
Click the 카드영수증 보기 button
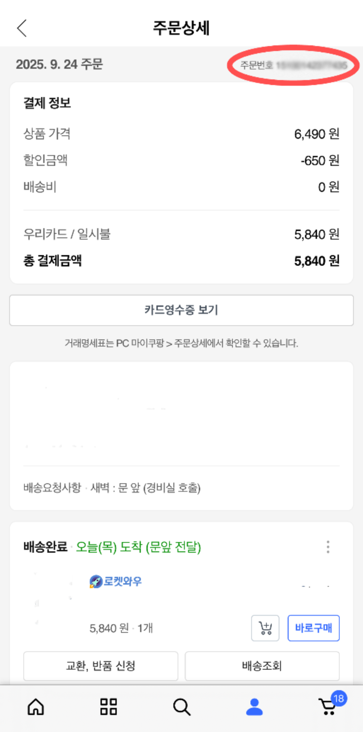(181, 310)
